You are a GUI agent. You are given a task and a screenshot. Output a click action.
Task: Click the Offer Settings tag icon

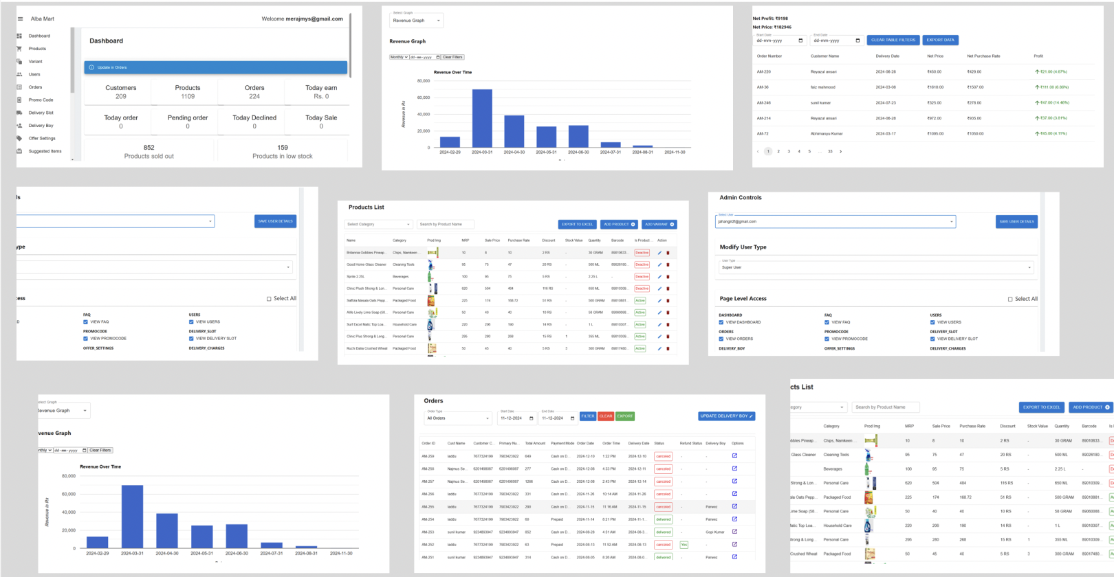(x=19, y=138)
